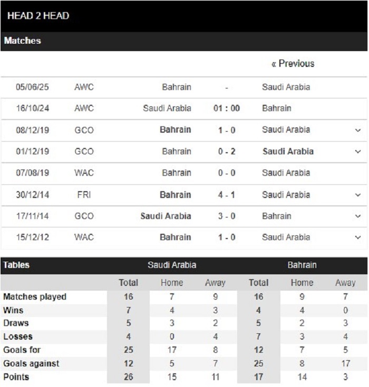Select the Saudi Arabia Home column header
The width and height of the screenshot is (369, 387).
point(172,282)
